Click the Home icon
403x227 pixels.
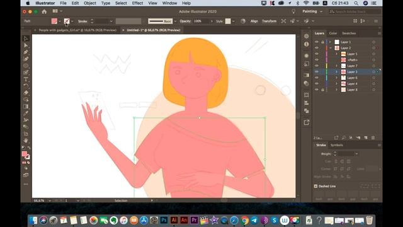(x=44, y=11)
